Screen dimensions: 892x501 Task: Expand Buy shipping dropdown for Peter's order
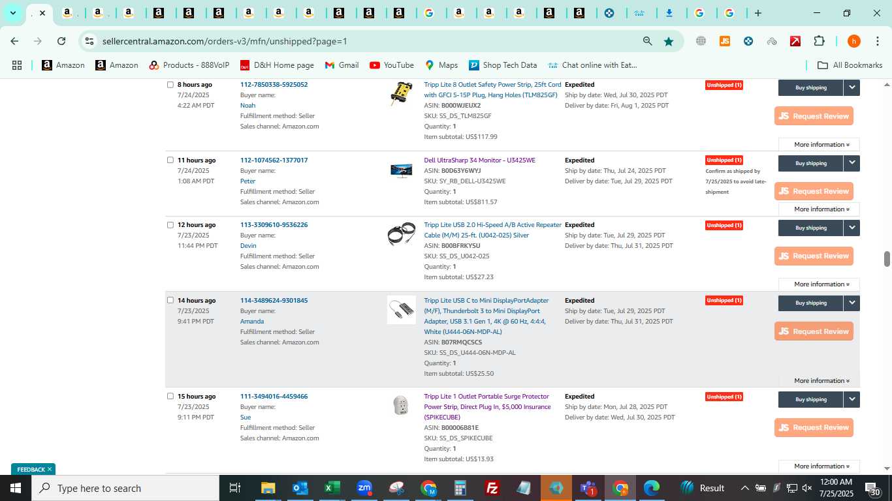[852, 163]
